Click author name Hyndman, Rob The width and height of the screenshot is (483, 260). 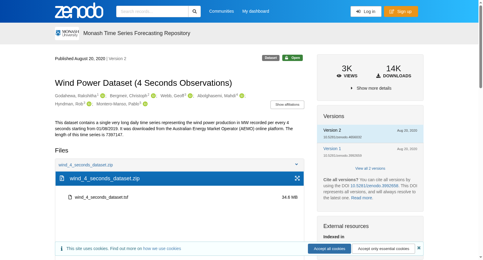click(x=69, y=104)
